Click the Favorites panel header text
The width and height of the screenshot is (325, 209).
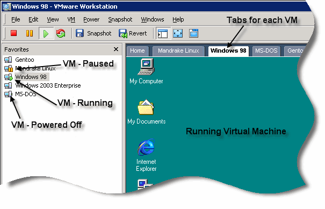tap(17, 49)
